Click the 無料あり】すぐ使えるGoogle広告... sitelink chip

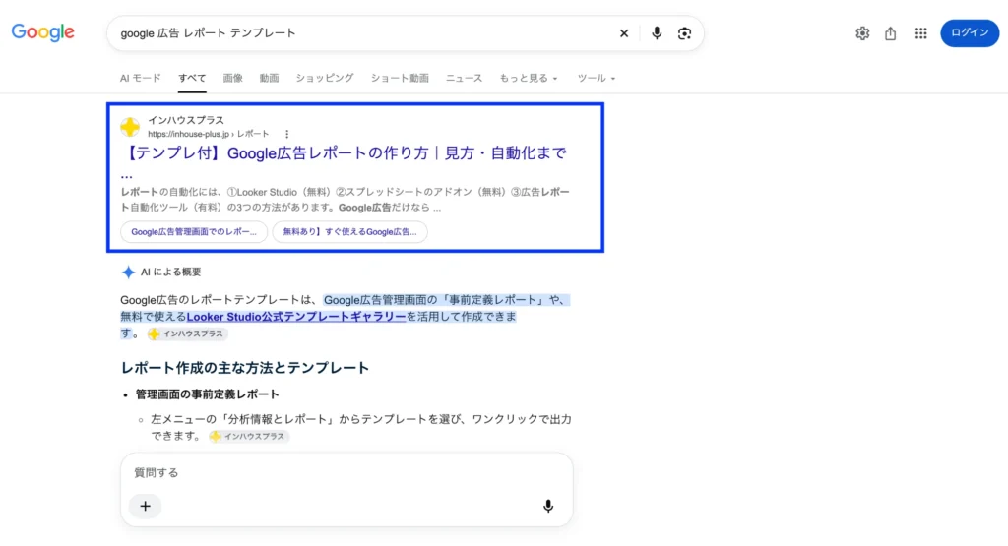349,232
